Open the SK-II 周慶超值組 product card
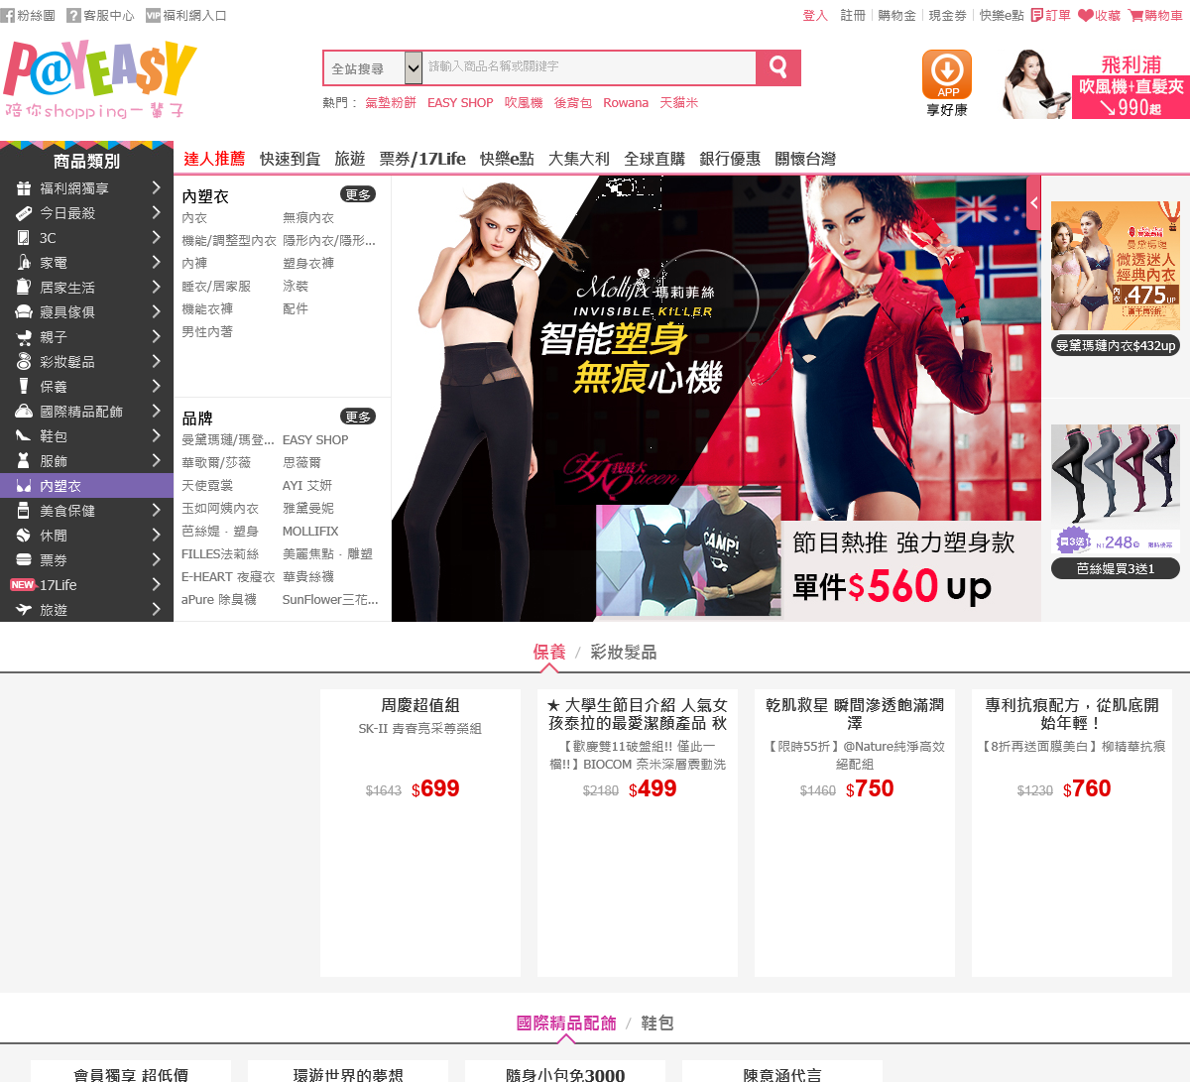Viewport: 1190px width, 1082px height. [420, 833]
